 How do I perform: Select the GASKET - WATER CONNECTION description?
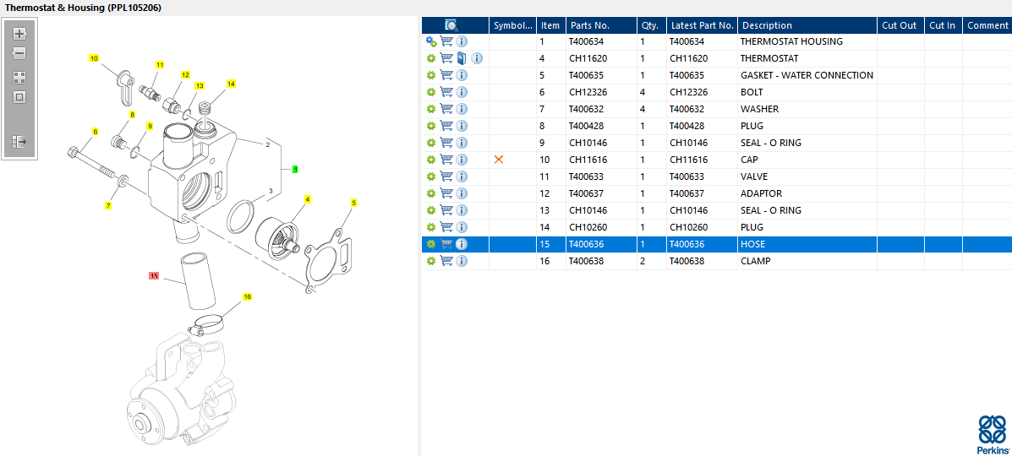(807, 75)
